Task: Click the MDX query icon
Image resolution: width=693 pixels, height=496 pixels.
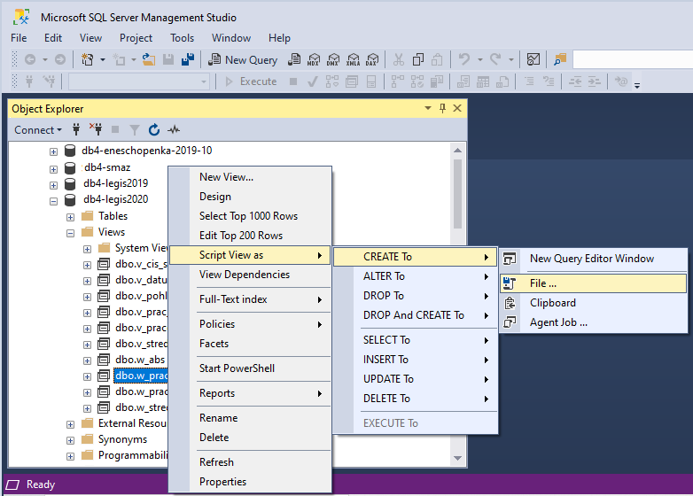Action: click(x=314, y=59)
